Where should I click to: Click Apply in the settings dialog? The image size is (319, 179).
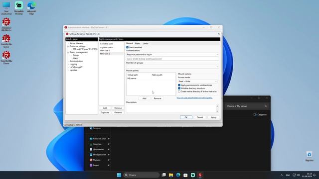point(214,117)
